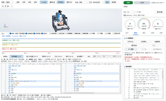166x101 pixels.
Task: Click the 清除轨迹 button
Action: coord(52,2)
